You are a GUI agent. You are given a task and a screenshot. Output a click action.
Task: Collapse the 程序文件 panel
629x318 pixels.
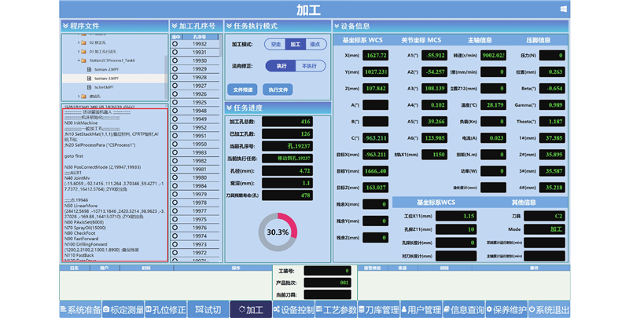pyautogui.click(x=66, y=26)
